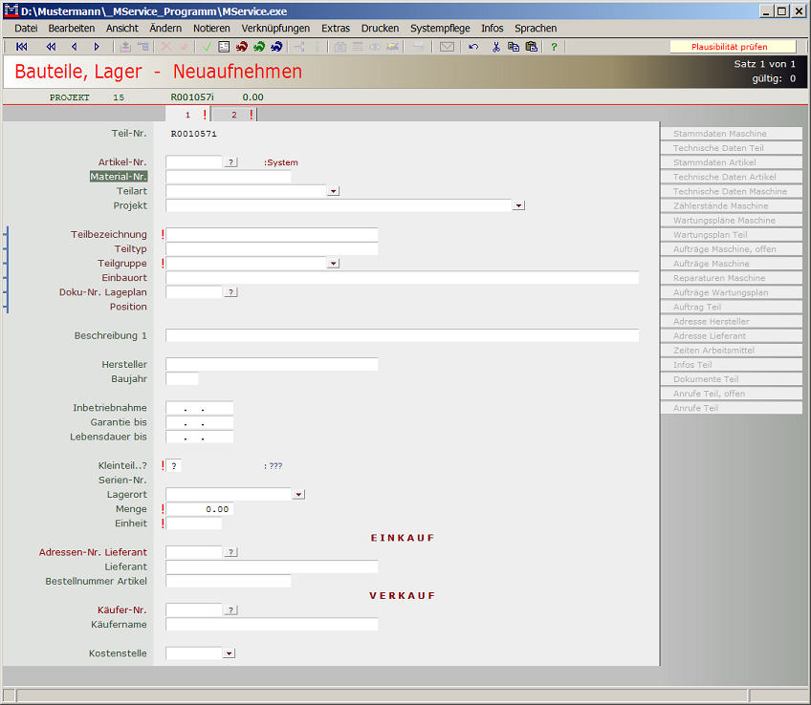This screenshot has width=811, height=705.
Task: Click the green checkmark save icon
Action: coord(207,47)
